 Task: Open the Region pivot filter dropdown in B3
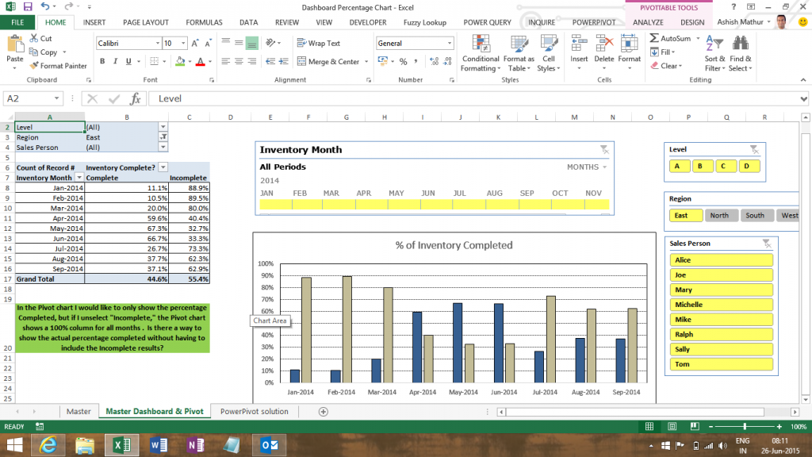pos(163,136)
